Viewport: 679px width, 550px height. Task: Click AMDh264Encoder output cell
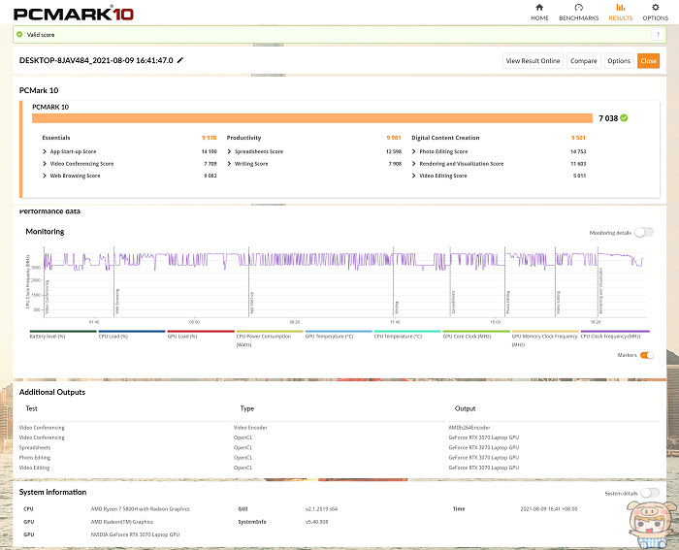(469, 428)
